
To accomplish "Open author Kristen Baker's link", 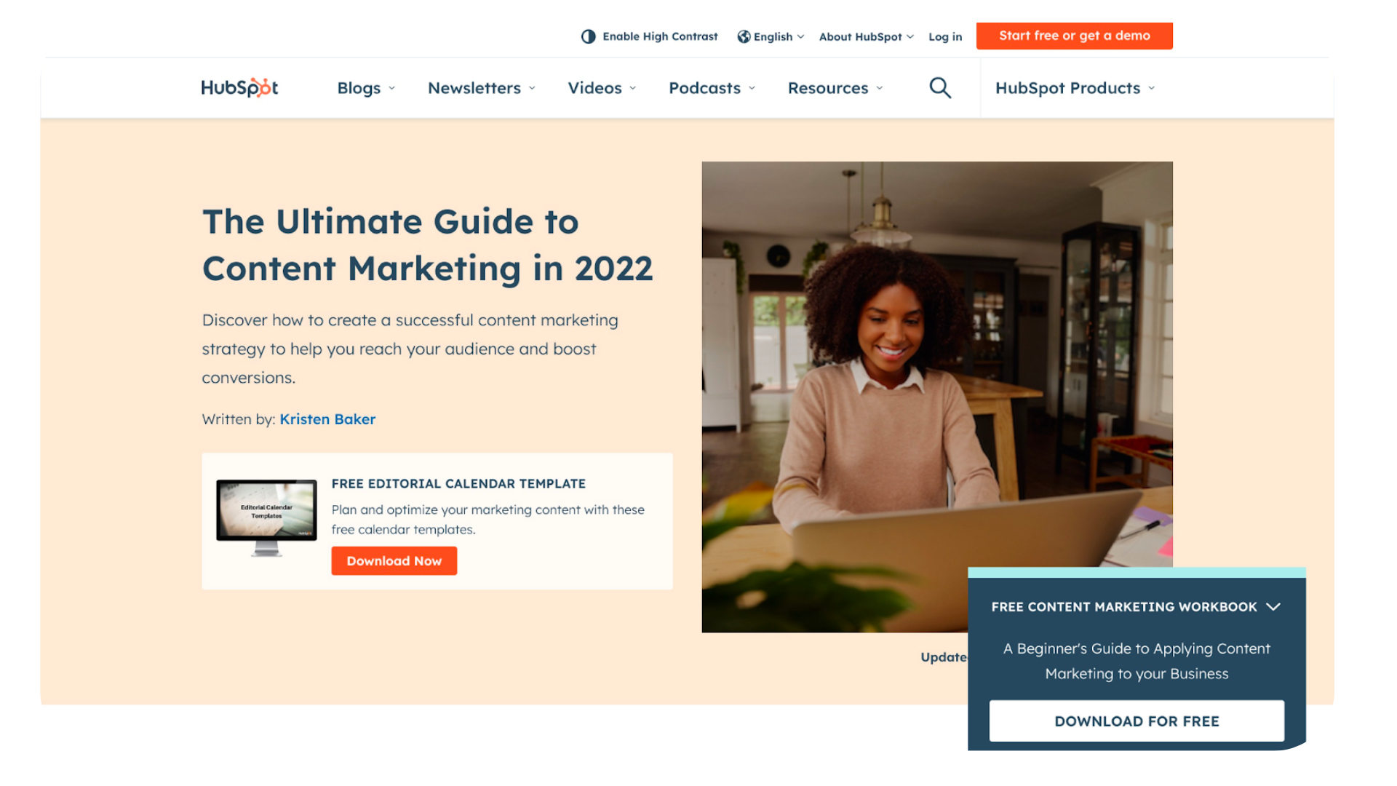I will click(x=327, y=419).
